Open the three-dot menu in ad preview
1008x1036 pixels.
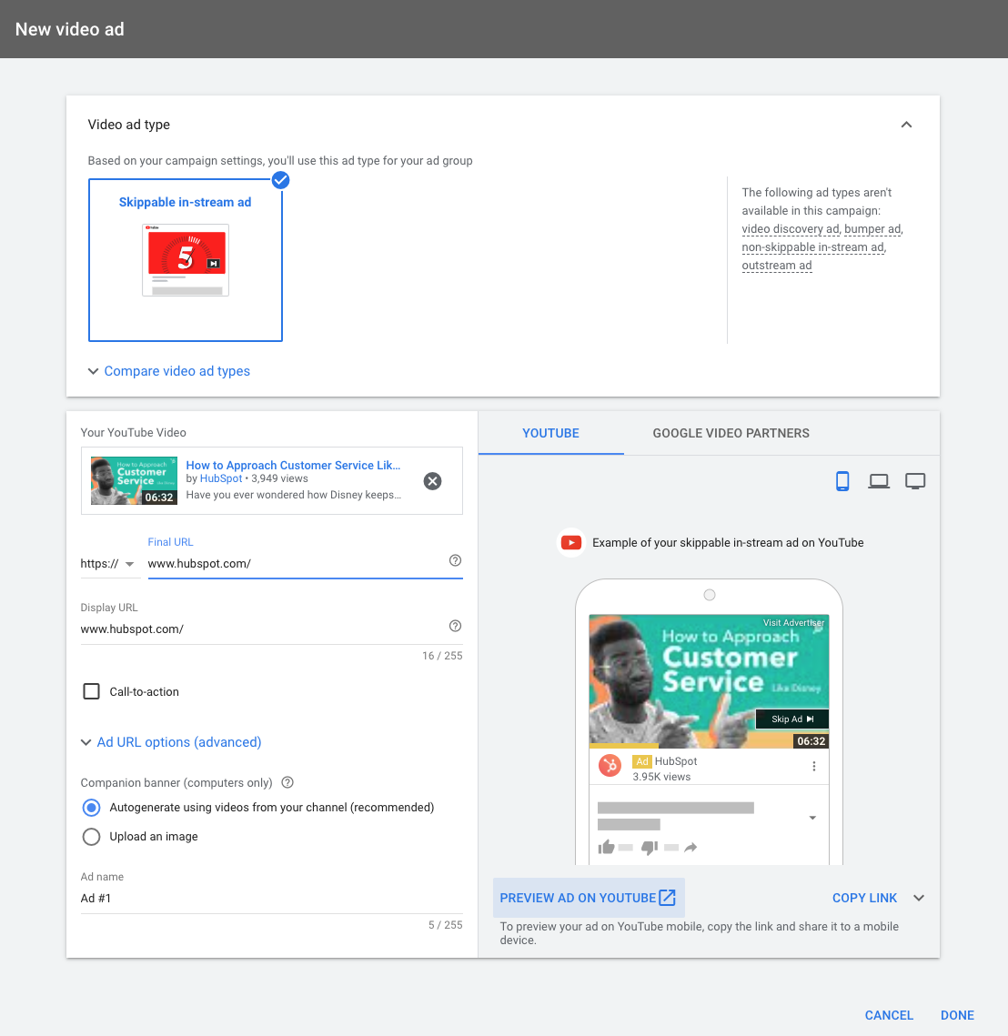tap(814, 767)
